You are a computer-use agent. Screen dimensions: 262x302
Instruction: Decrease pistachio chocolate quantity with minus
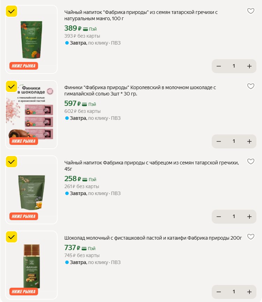coord(219,292)
